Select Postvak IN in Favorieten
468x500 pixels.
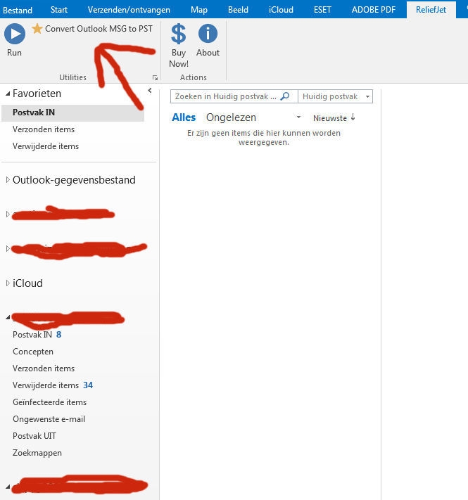tap(72, 113)
